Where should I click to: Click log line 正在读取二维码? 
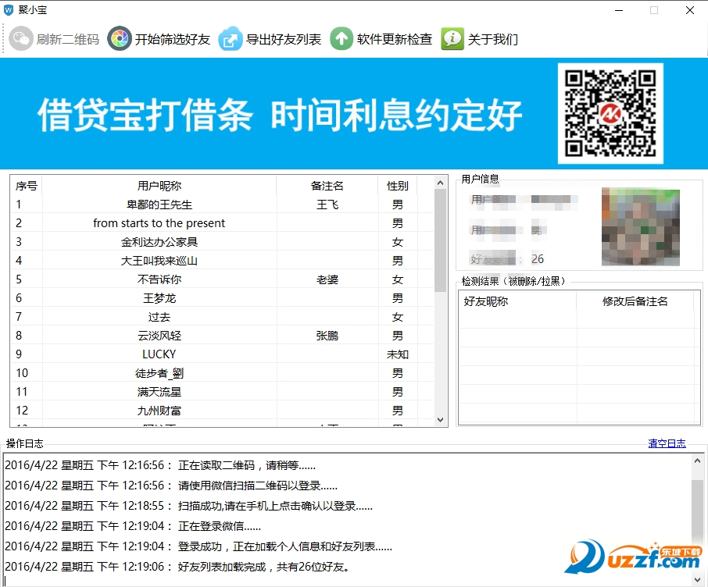(x=160, y=465)
